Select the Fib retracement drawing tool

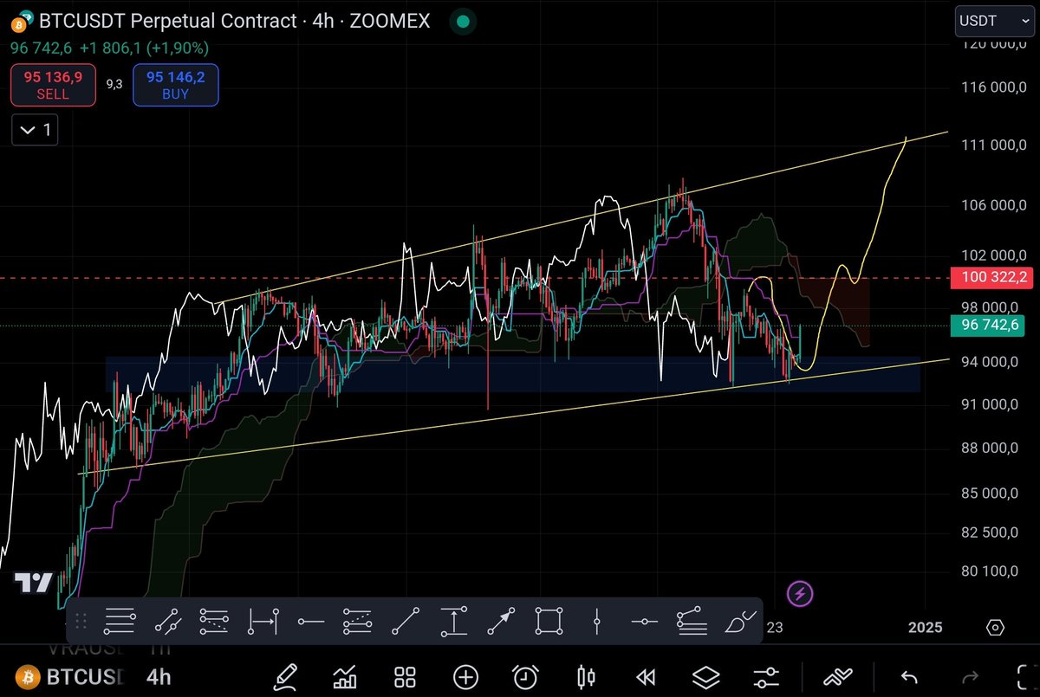tap(120, 620)
